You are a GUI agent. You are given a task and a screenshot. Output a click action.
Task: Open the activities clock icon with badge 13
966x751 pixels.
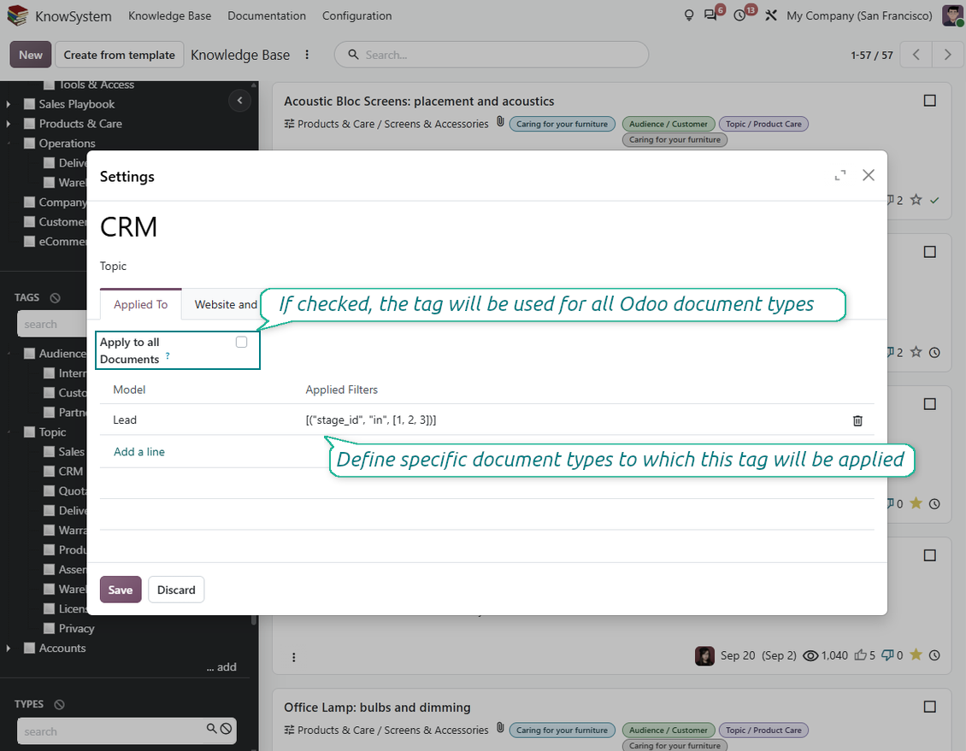click(740, 15)
